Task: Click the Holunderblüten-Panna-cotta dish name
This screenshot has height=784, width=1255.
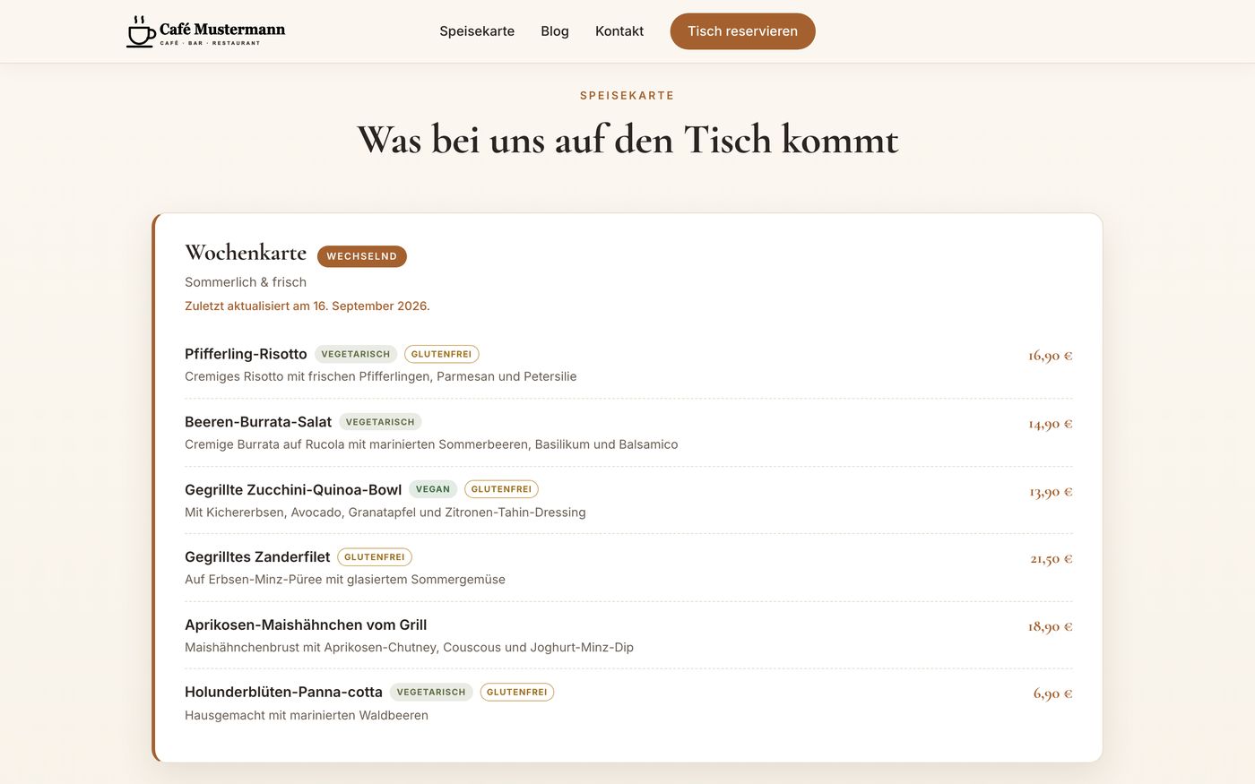Action: [x=283, y=693]
